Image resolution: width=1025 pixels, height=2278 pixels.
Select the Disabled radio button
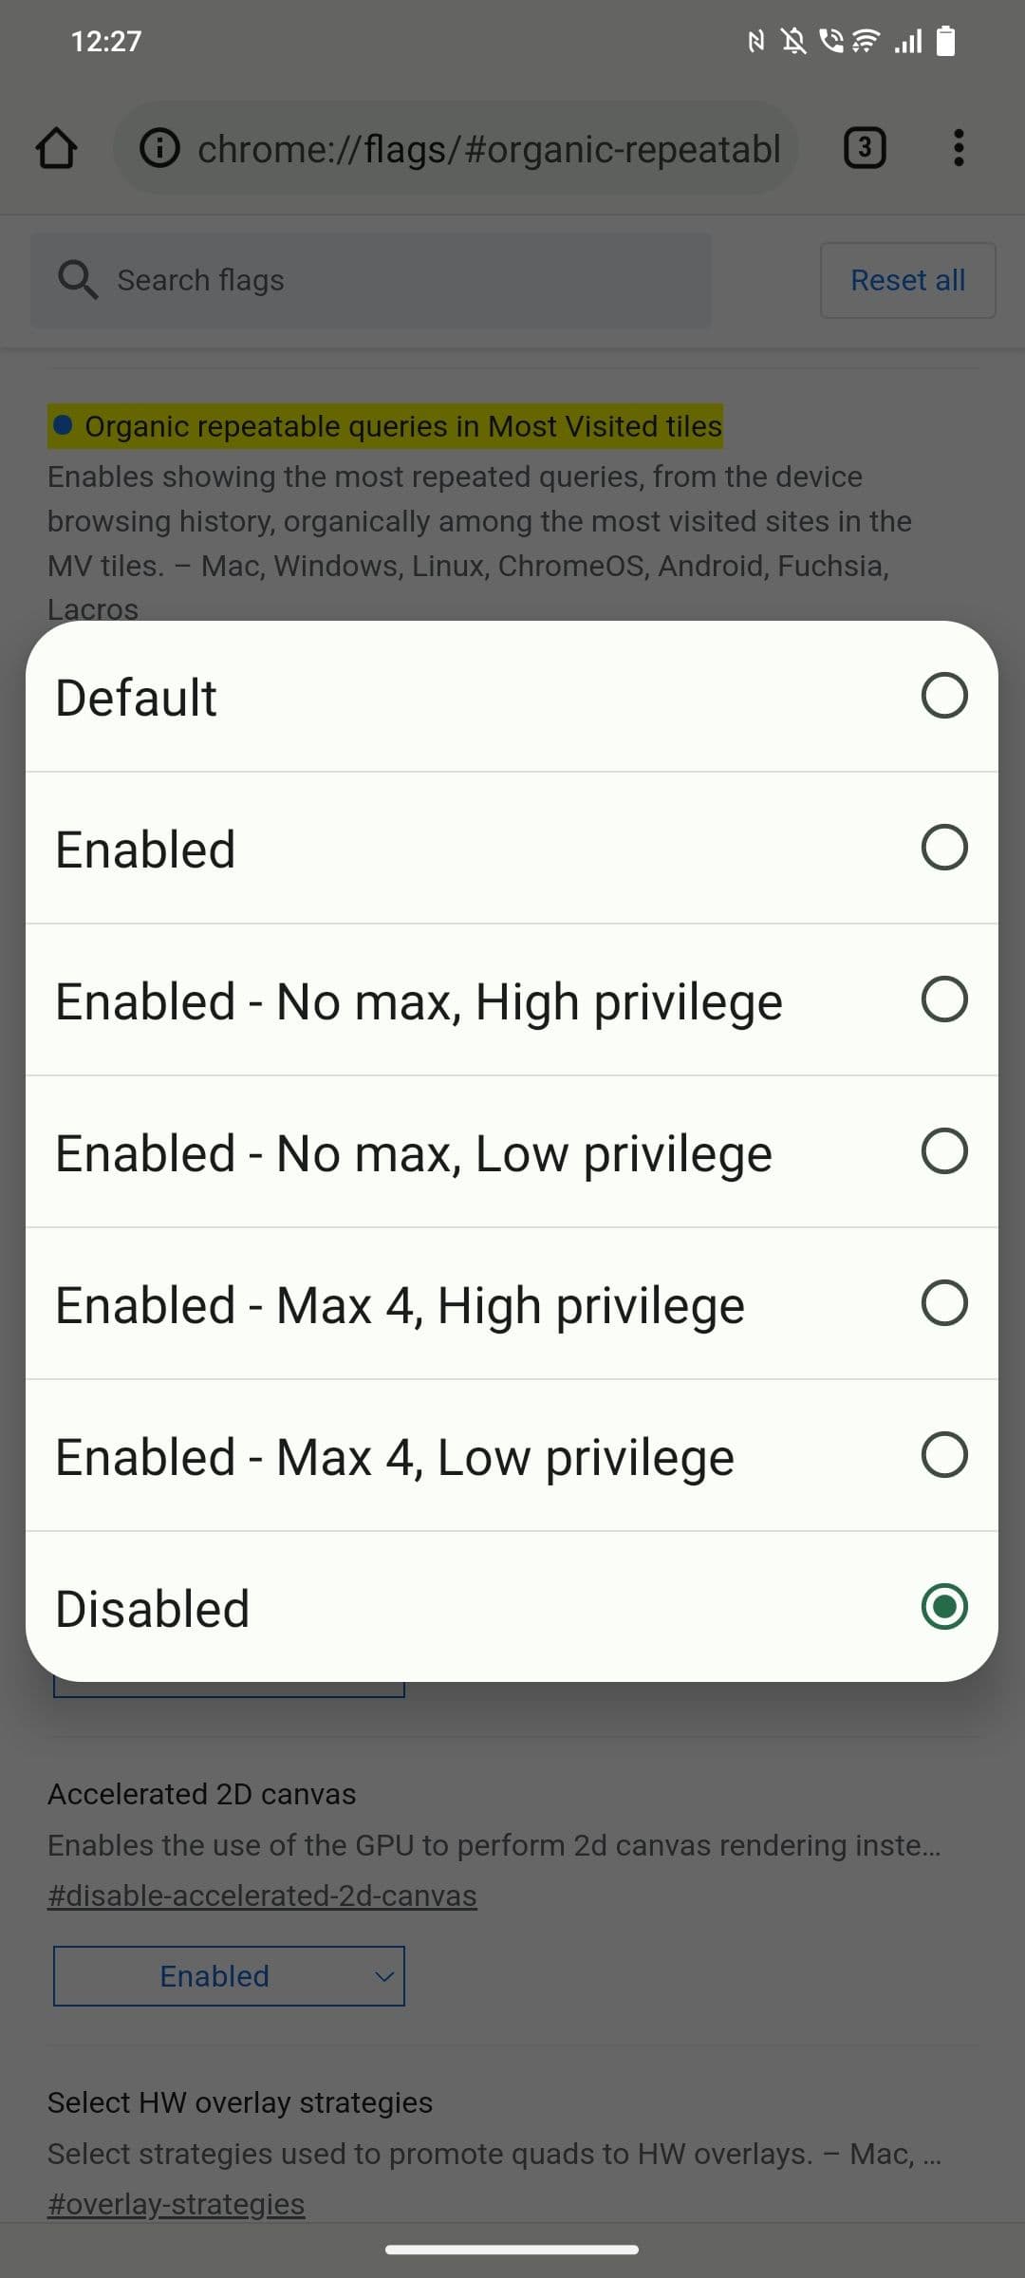(x=943, y=1607)
